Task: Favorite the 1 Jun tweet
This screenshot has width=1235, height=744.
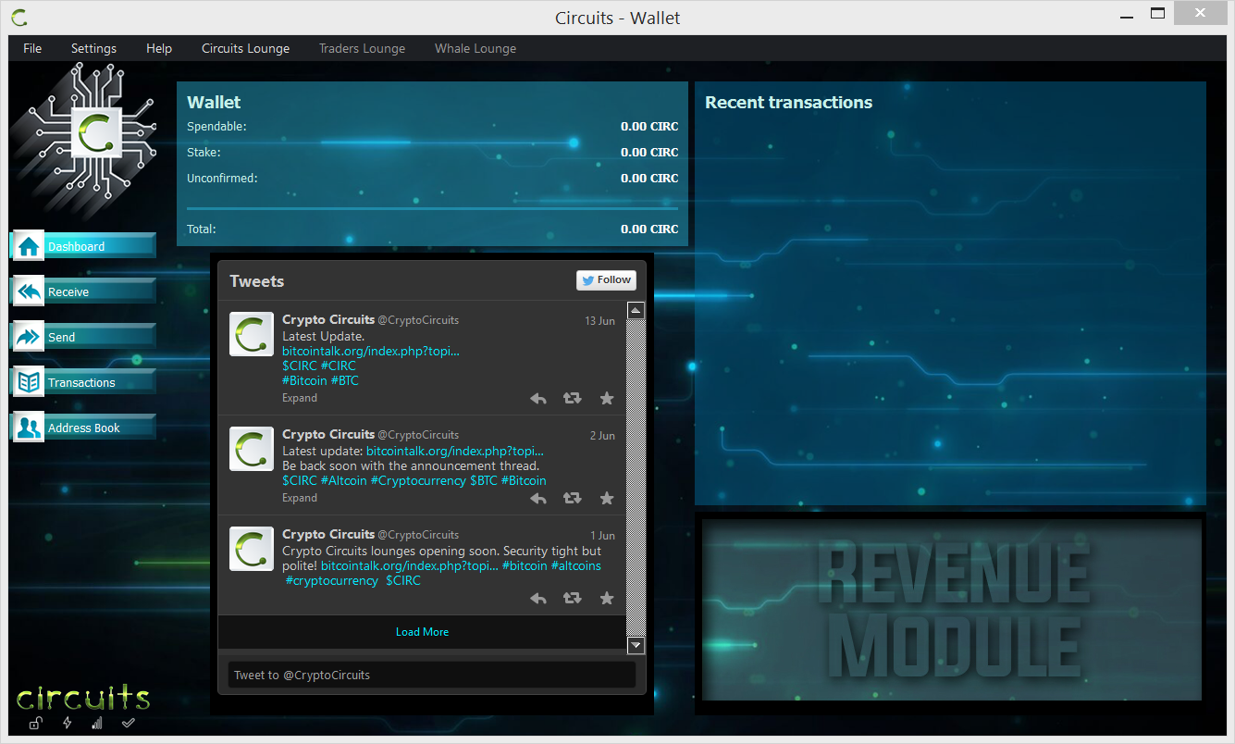Action: [607, 598]
